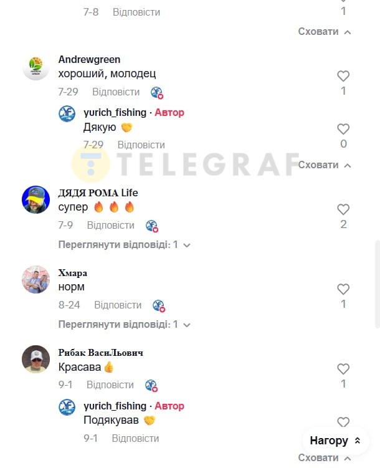Reply to Andrewgreen's comment via 'Відповісти'
Screen dimensions: 380x468
click(x=116, y=92)
